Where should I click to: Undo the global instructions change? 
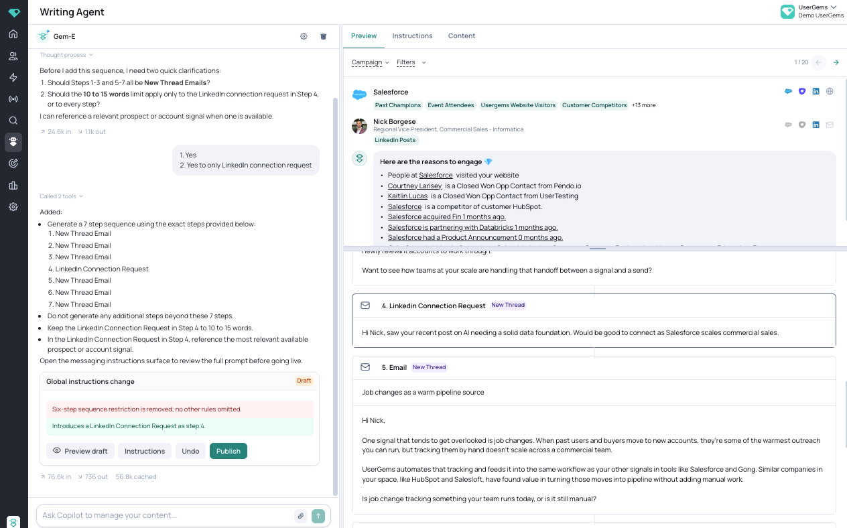[x=190, y=451]
